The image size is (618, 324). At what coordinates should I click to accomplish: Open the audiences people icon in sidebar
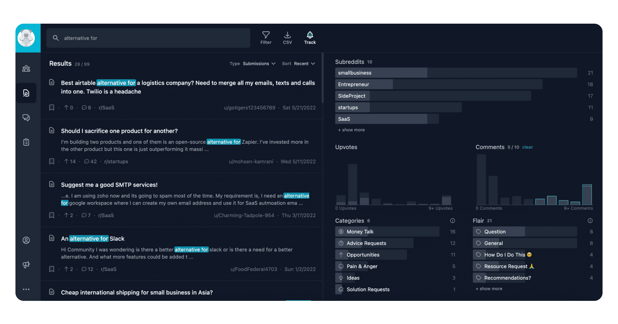(26, 68)
